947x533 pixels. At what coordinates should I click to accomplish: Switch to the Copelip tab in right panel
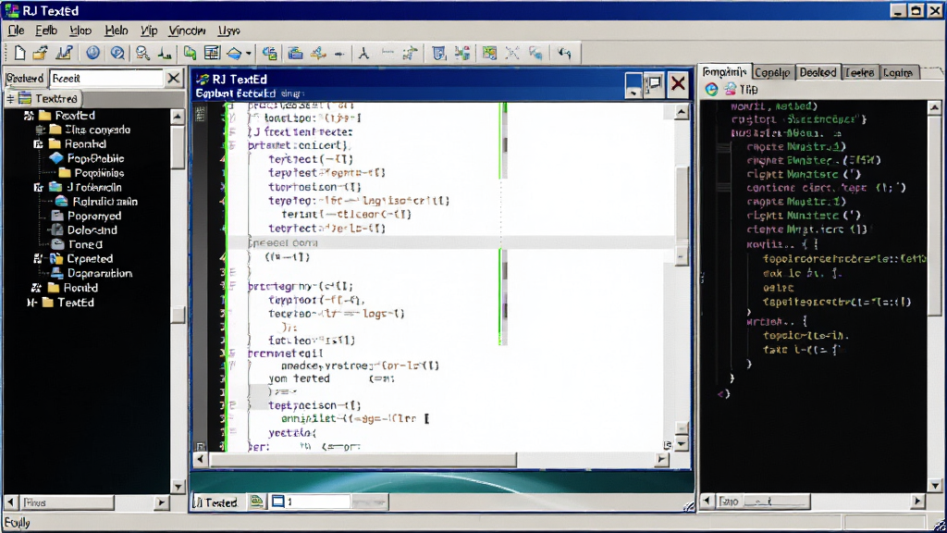pyautogui.click(x=772, y=72)
